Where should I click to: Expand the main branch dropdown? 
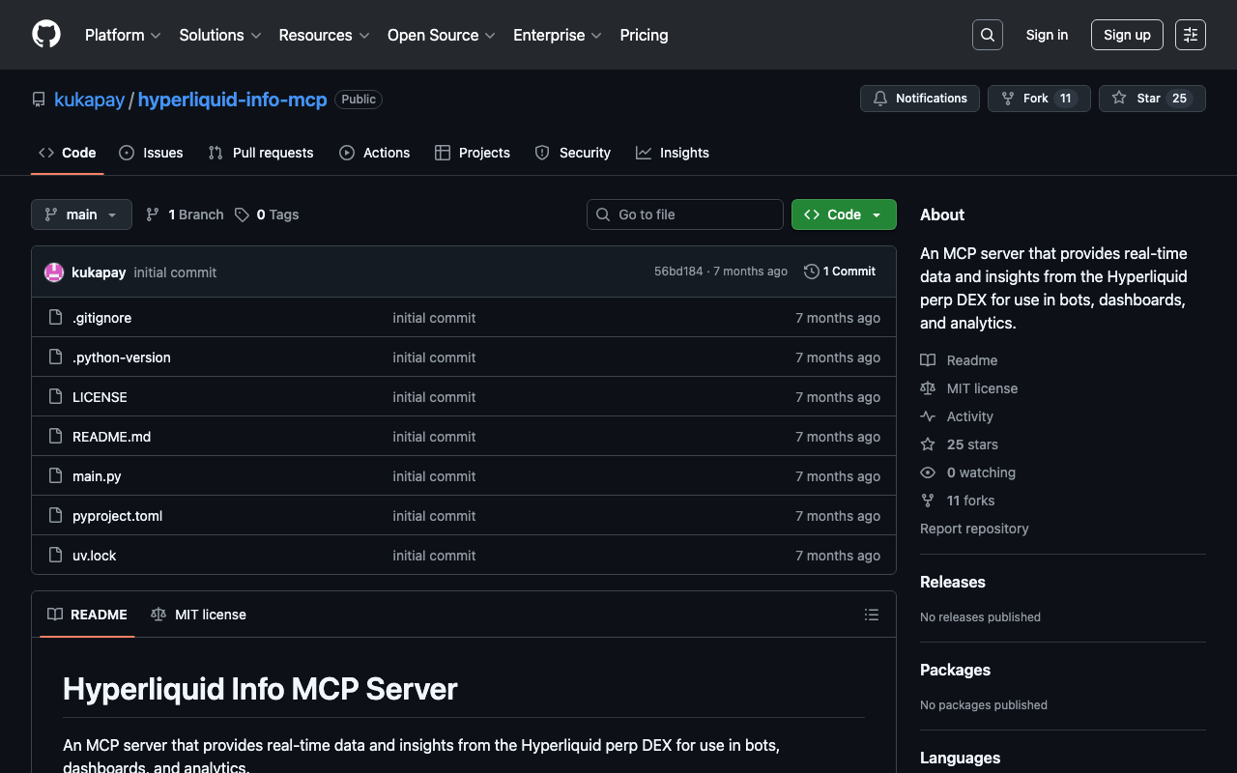[x=81, y=215]
